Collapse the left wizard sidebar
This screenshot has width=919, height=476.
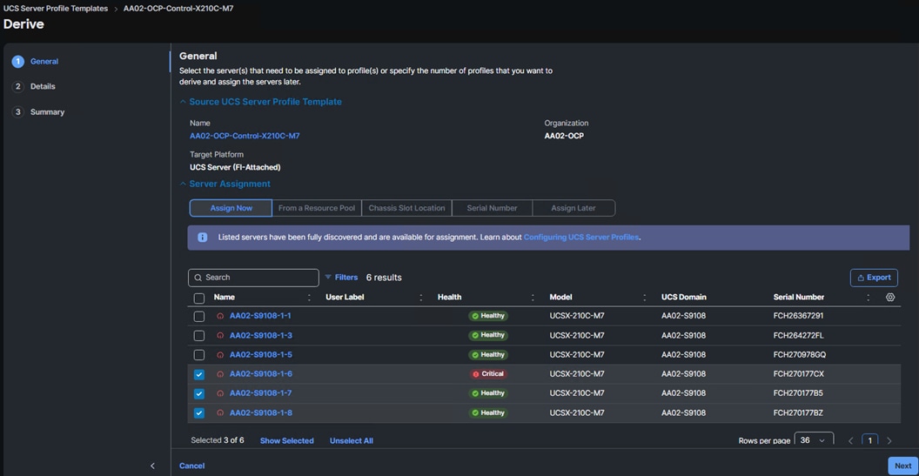pos(153,466)
